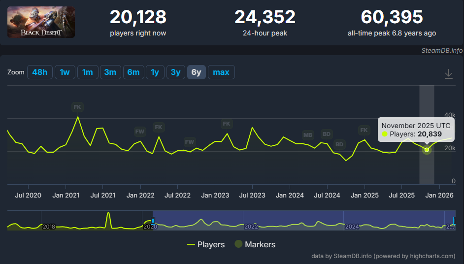Toggle the Players series in the legend
The width and height of the screenshot is (464, 264).
pyautogui.click(x=206, y=244)
